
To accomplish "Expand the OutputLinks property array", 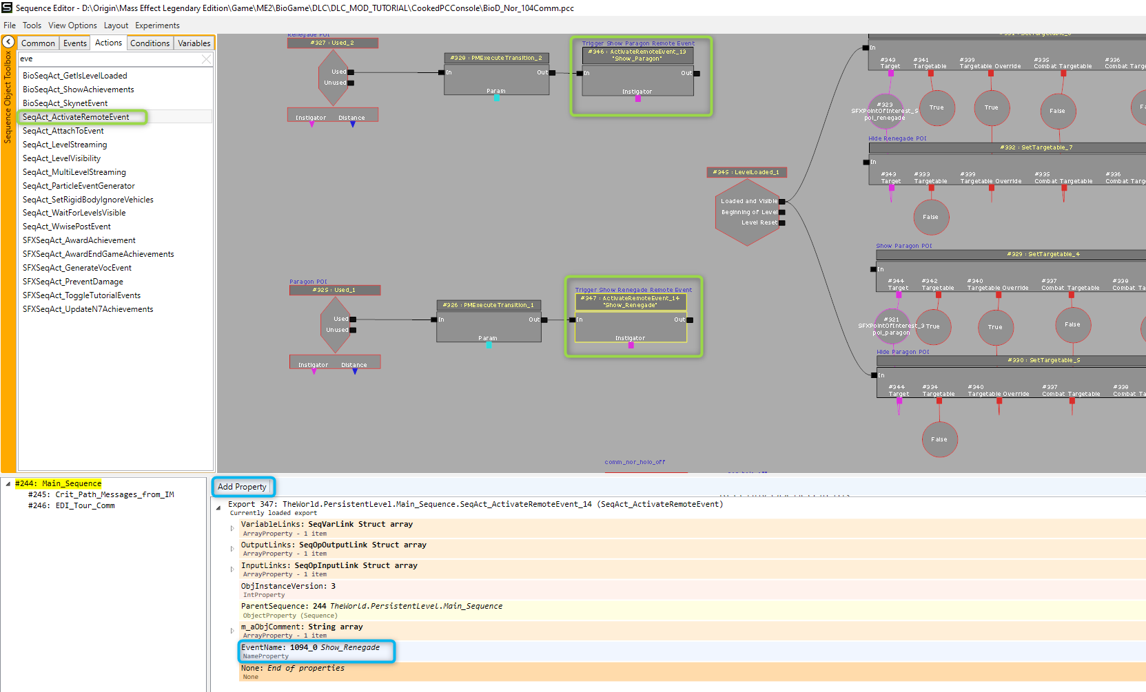I will coord(232,549).
